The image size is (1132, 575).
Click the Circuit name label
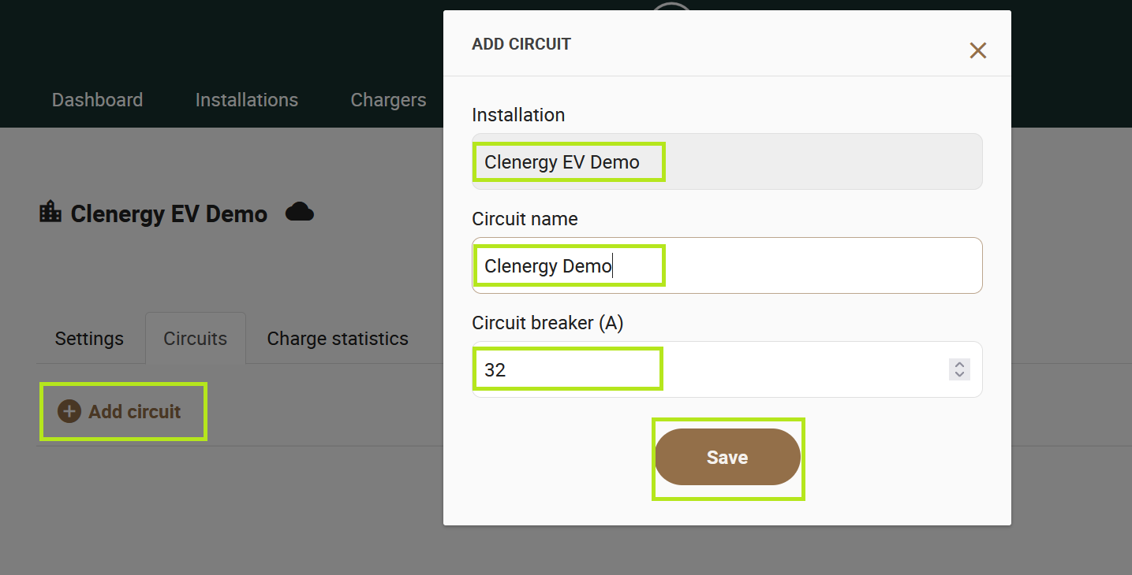pos(525,219)
